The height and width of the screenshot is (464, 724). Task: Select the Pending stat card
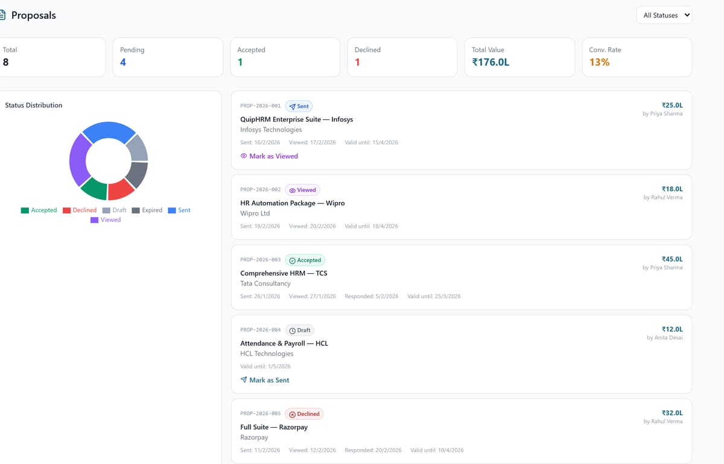(x=168, y=57)
